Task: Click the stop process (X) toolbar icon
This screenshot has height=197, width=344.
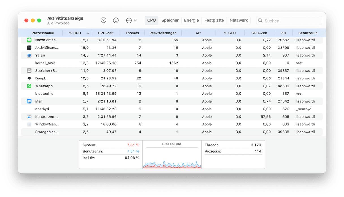Action: [x=104, y=20]
